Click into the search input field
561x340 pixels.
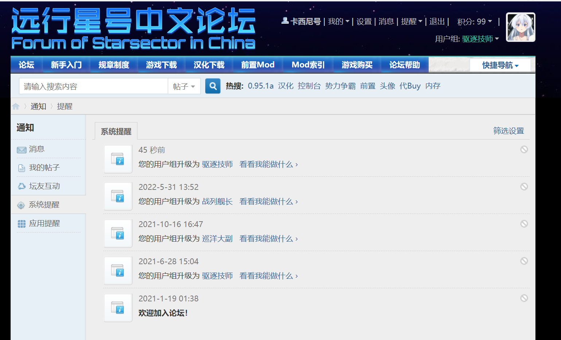point(93,87)
